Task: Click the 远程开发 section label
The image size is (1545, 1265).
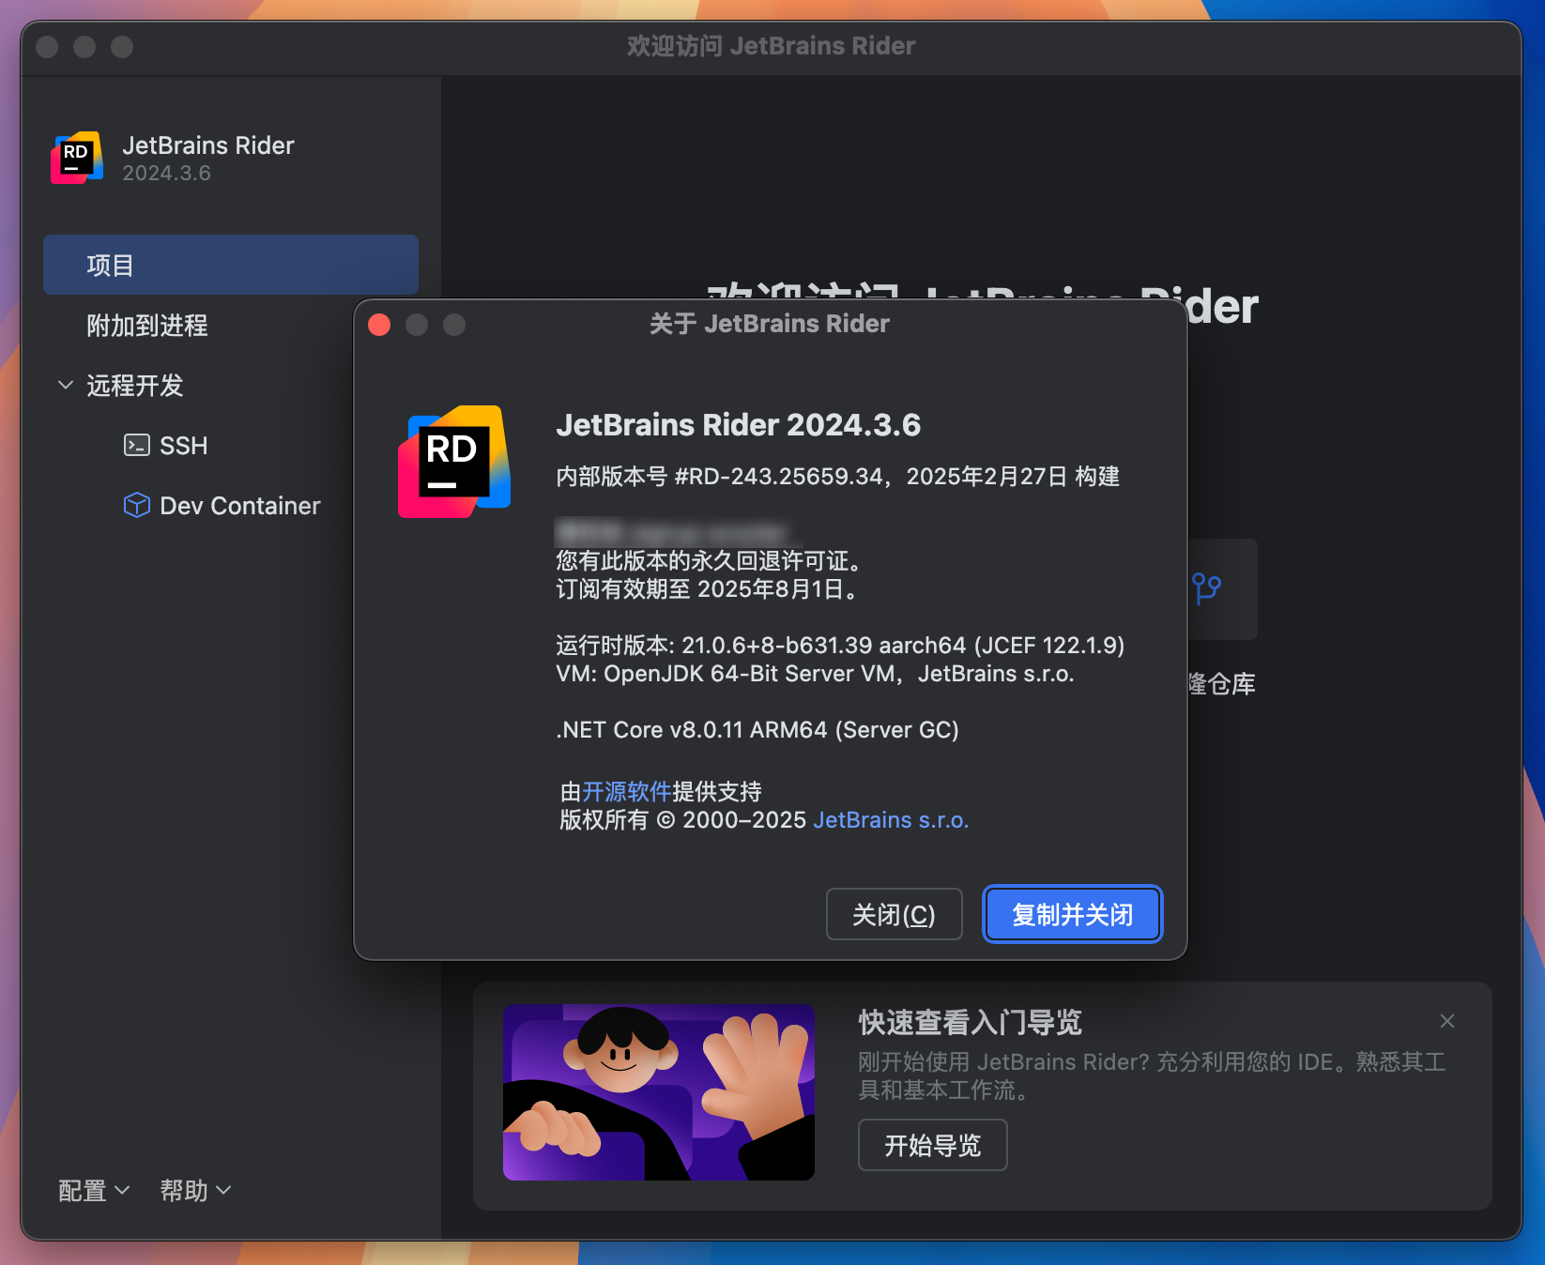Action: point(135,385)
